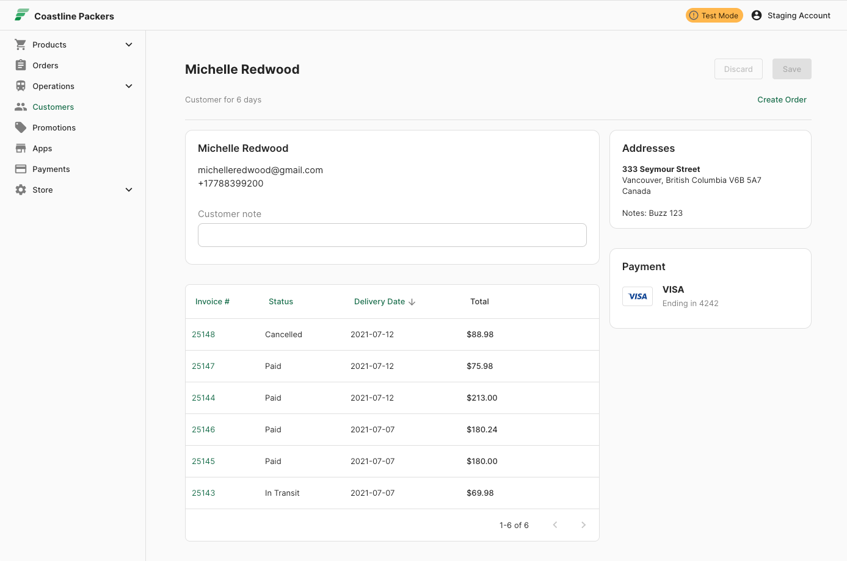Viewport: 847px width, 561px height.
Task: Click the Discard button
Action: 738,69
